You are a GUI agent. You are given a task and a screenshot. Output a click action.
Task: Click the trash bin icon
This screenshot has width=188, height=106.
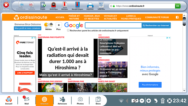[x=163, y=101]
